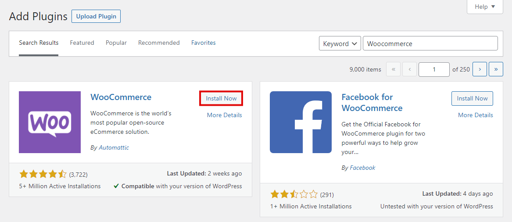Click the first page double-arrow button
The height and width of the screenshot is (222, 512).
pyautogui.click(x=394, y=69)
